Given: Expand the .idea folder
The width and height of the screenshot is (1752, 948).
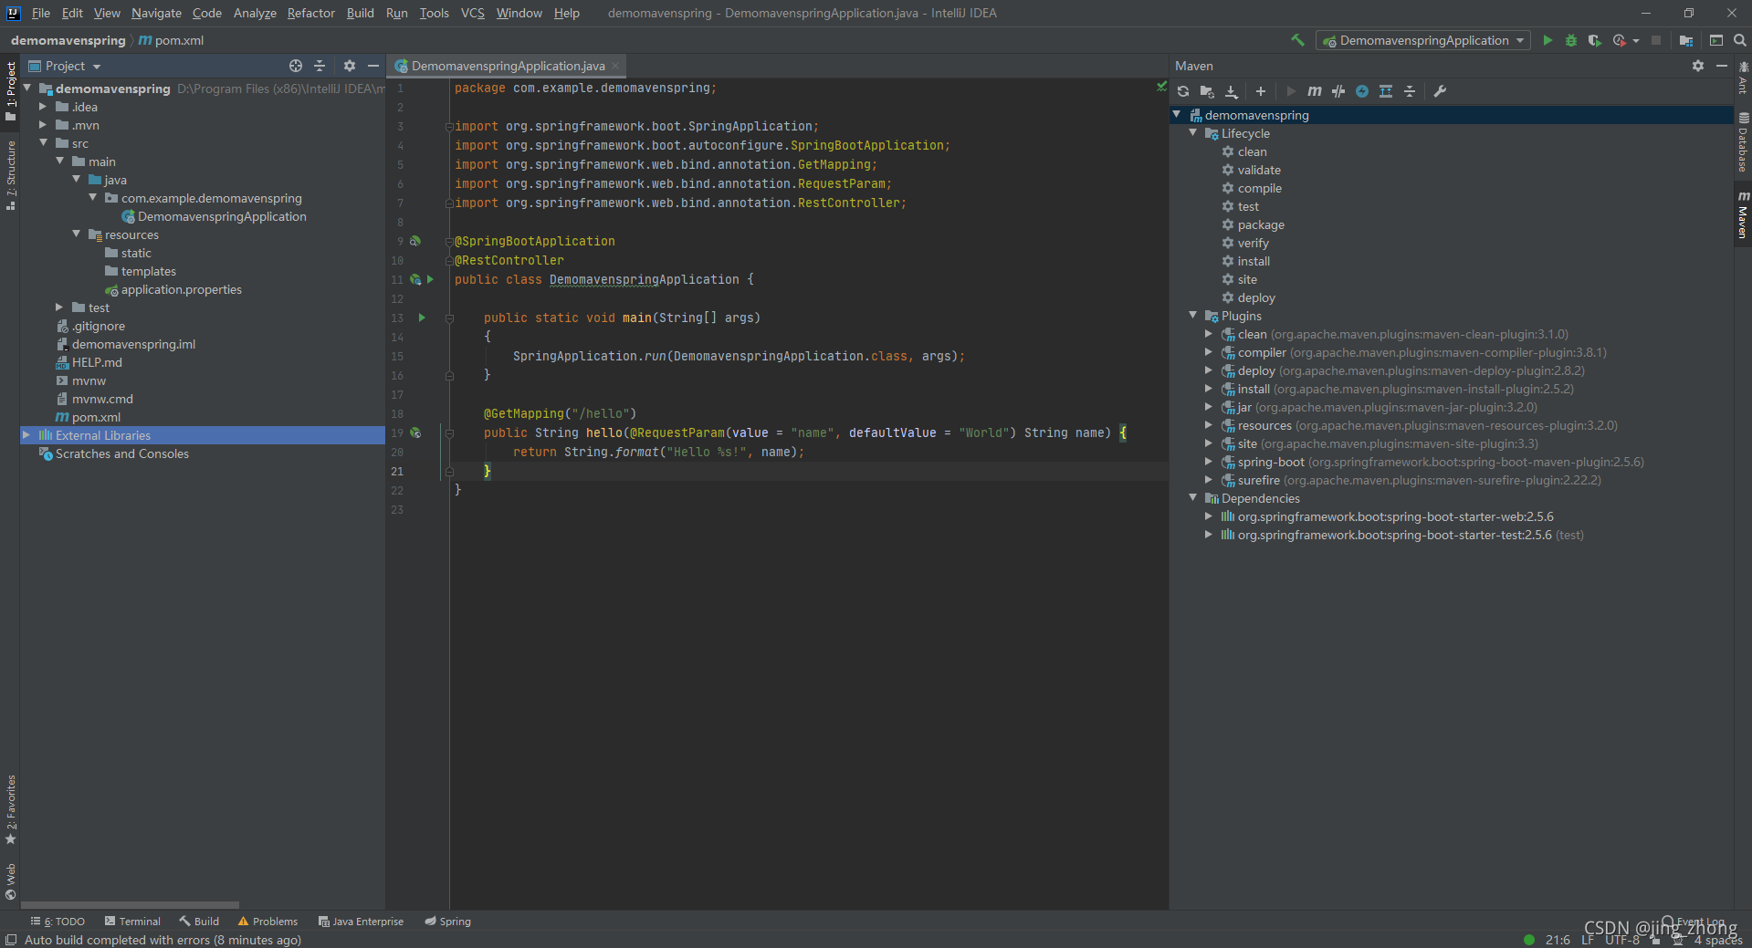Looking at the screenshot, I should tap(43, 107).
